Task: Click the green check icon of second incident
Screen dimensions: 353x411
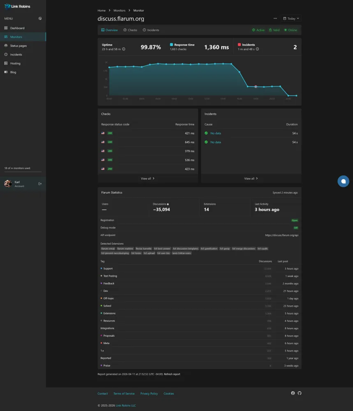Action: click(206, 142)
